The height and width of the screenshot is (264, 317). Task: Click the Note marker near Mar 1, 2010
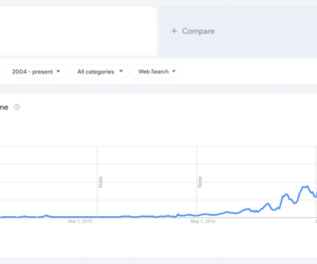[100, 182]
